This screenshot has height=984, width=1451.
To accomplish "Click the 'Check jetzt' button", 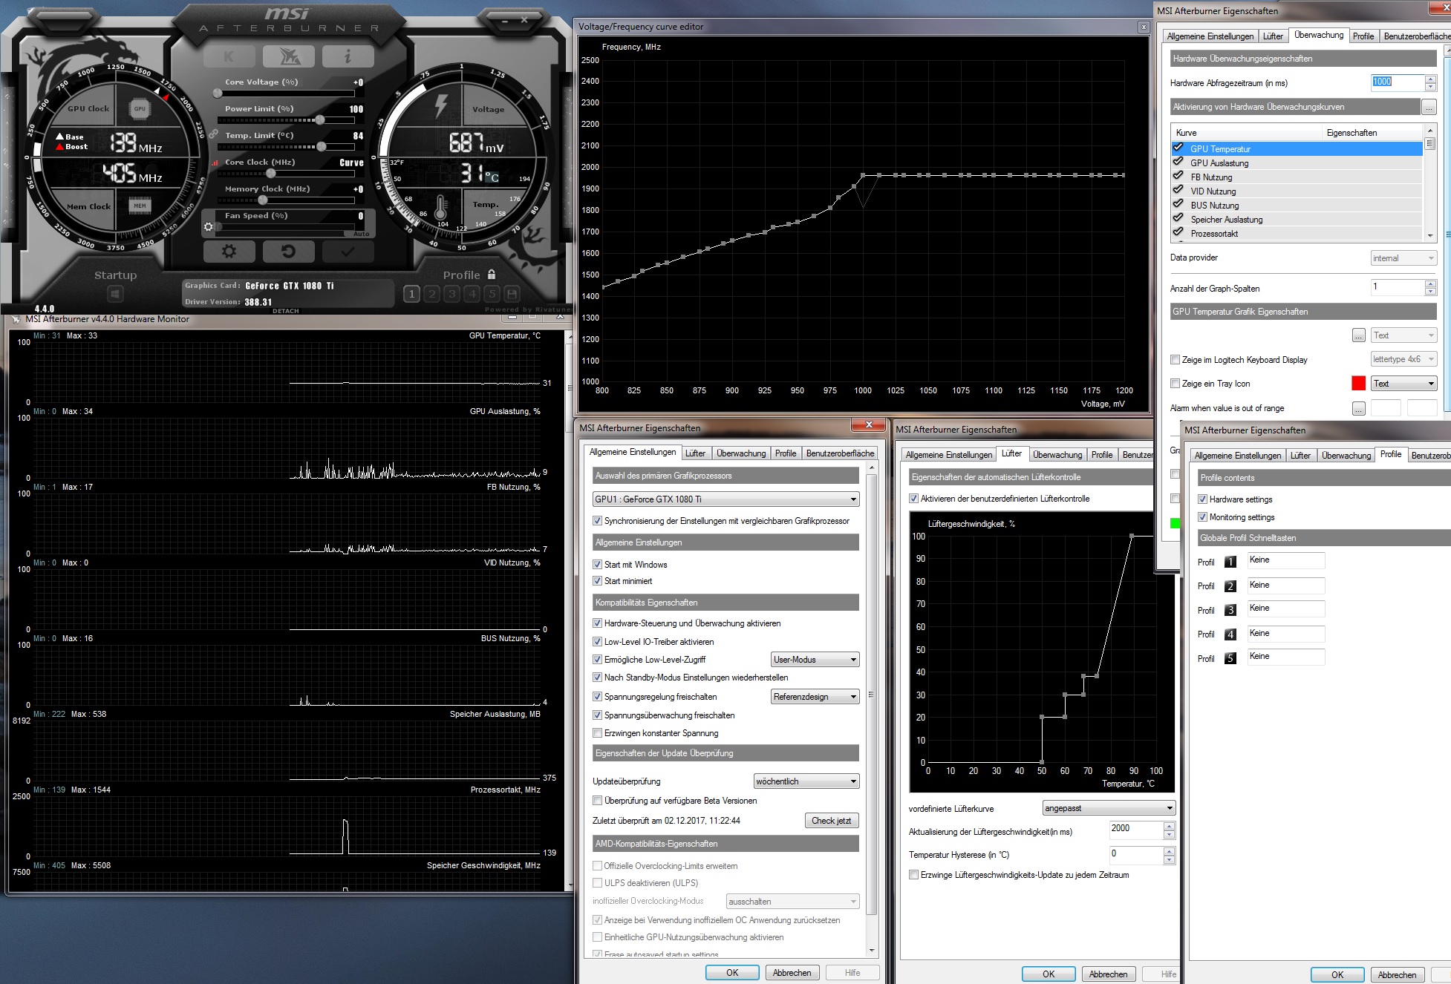I will click(831, 821).
